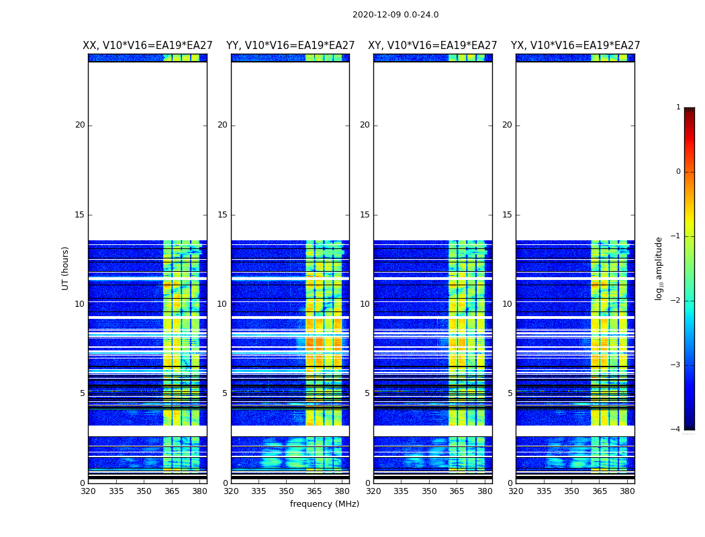Click the 2020-12-09 0.0-24.0 figure title
Screen dimensions: 705x537
395,15
